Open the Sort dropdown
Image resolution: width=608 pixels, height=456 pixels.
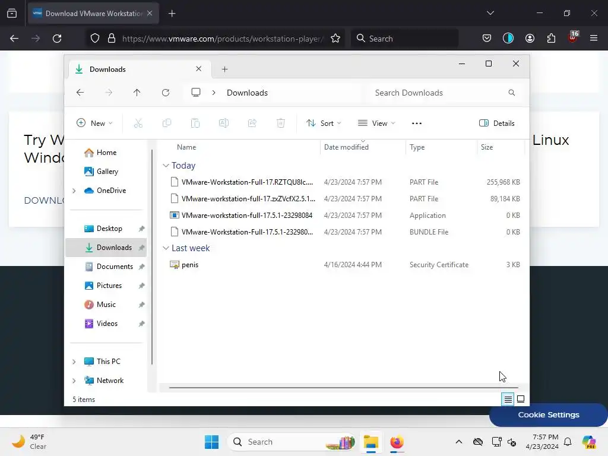(x=324, y=123)
